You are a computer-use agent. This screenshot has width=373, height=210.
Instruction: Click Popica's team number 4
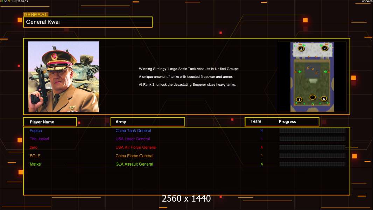262,131
